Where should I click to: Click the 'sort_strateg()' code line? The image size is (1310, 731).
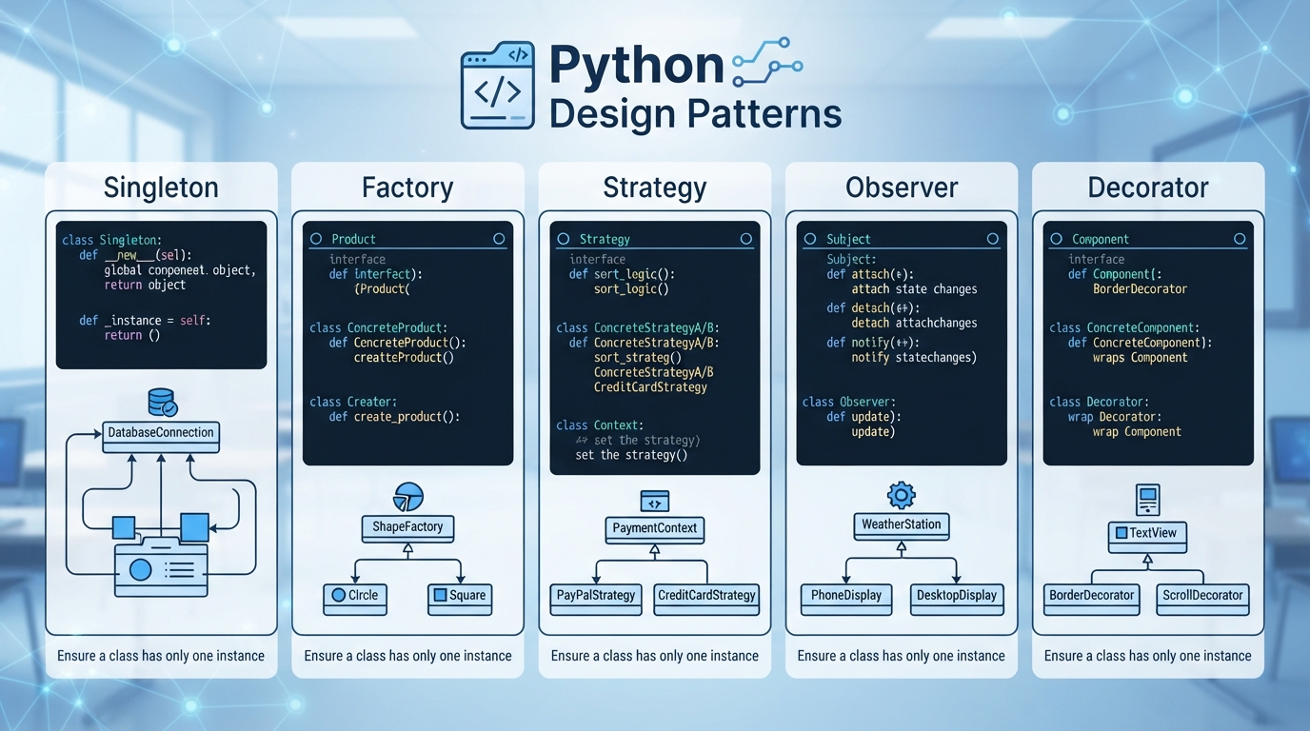638,358
